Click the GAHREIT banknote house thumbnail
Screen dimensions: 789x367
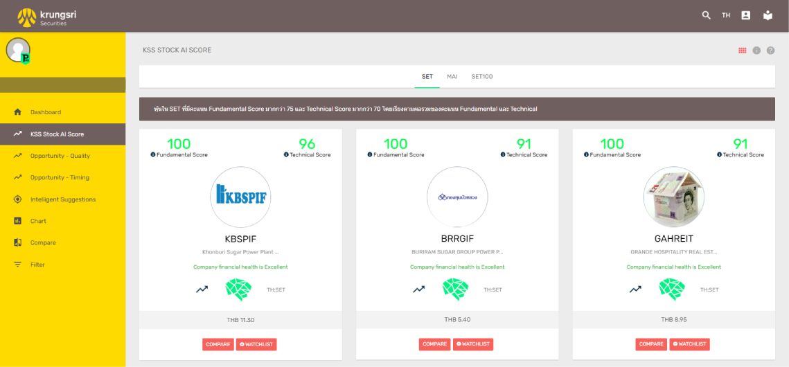674,197
